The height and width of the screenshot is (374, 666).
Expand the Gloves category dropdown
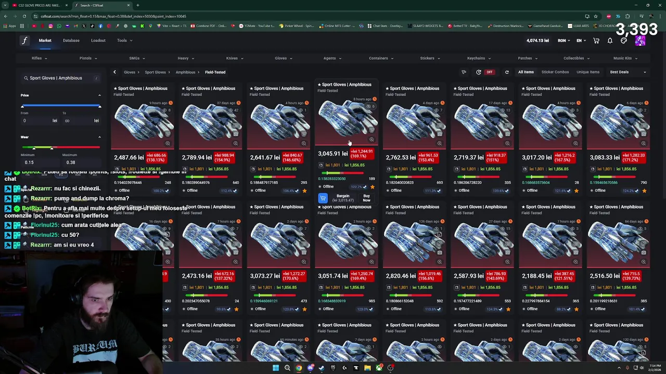pos(283,58)
